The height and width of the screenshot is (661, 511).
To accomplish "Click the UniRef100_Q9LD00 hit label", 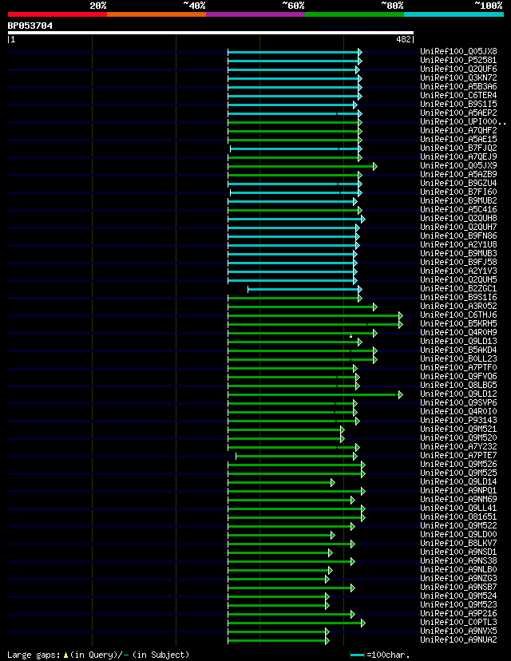I will click(458, 535).
